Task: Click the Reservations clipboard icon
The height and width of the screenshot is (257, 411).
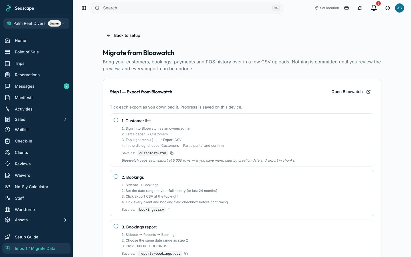Action: coord(7,75)
